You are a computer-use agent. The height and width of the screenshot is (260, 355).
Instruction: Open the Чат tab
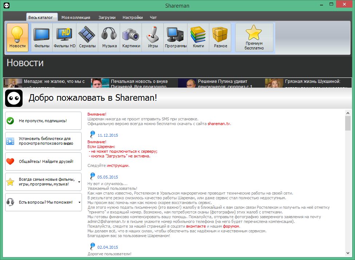[x=153, y=17]
